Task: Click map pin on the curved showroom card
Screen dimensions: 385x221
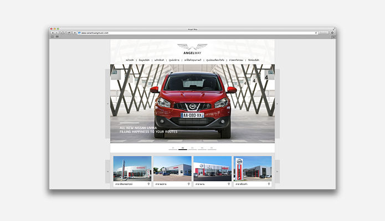Action: (148, 184)
